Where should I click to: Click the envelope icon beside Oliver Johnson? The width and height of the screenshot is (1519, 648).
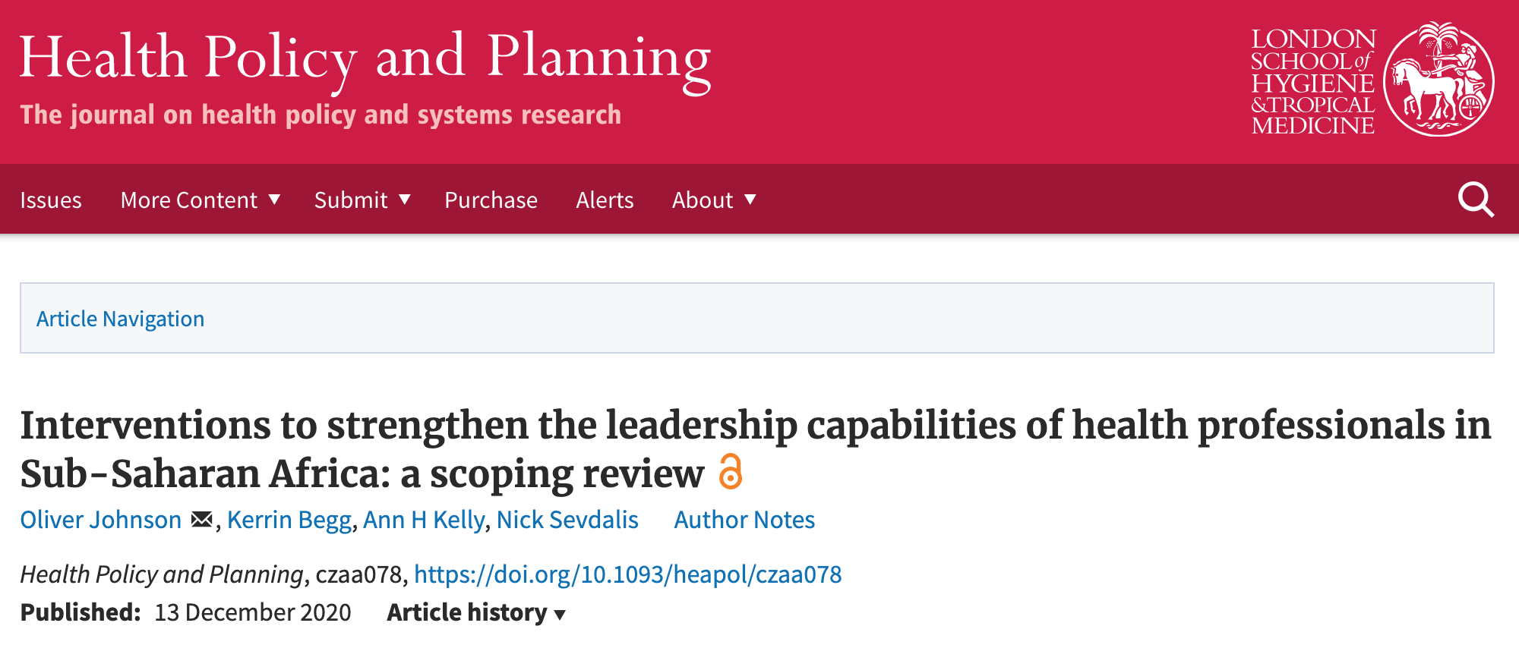point(201,520)
